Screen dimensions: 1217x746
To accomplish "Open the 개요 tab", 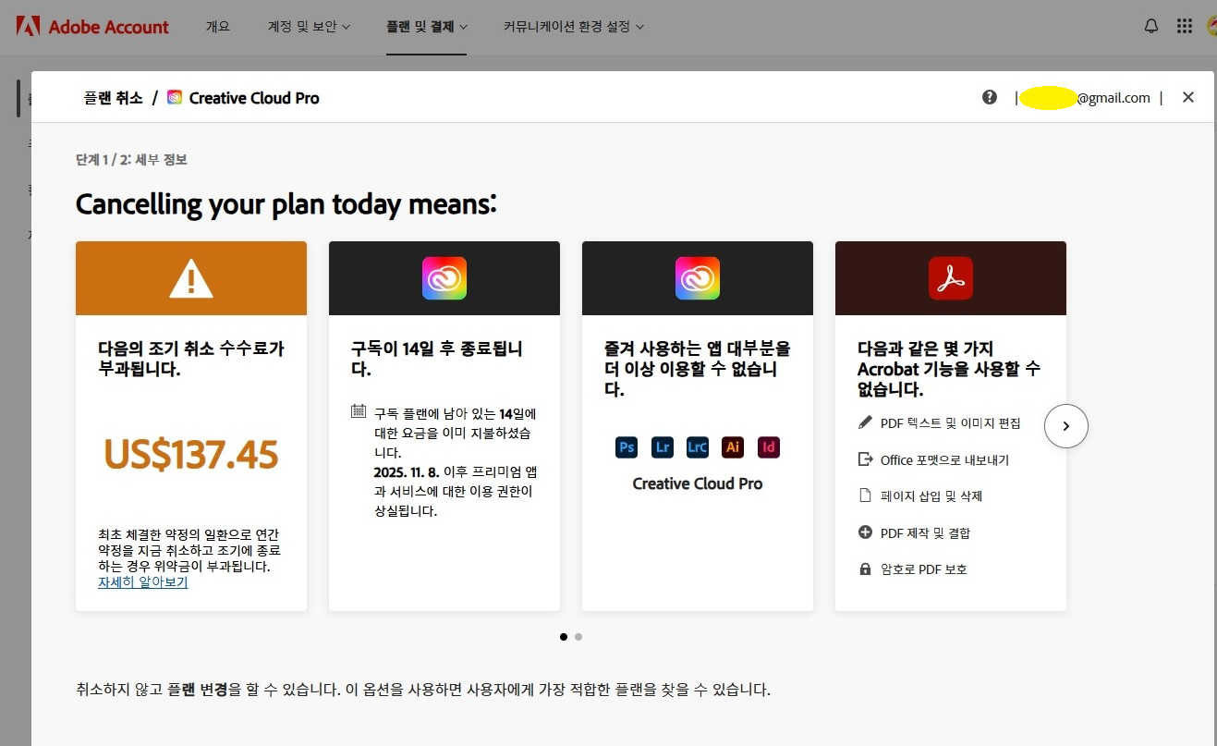I will [x=217, y=27].
